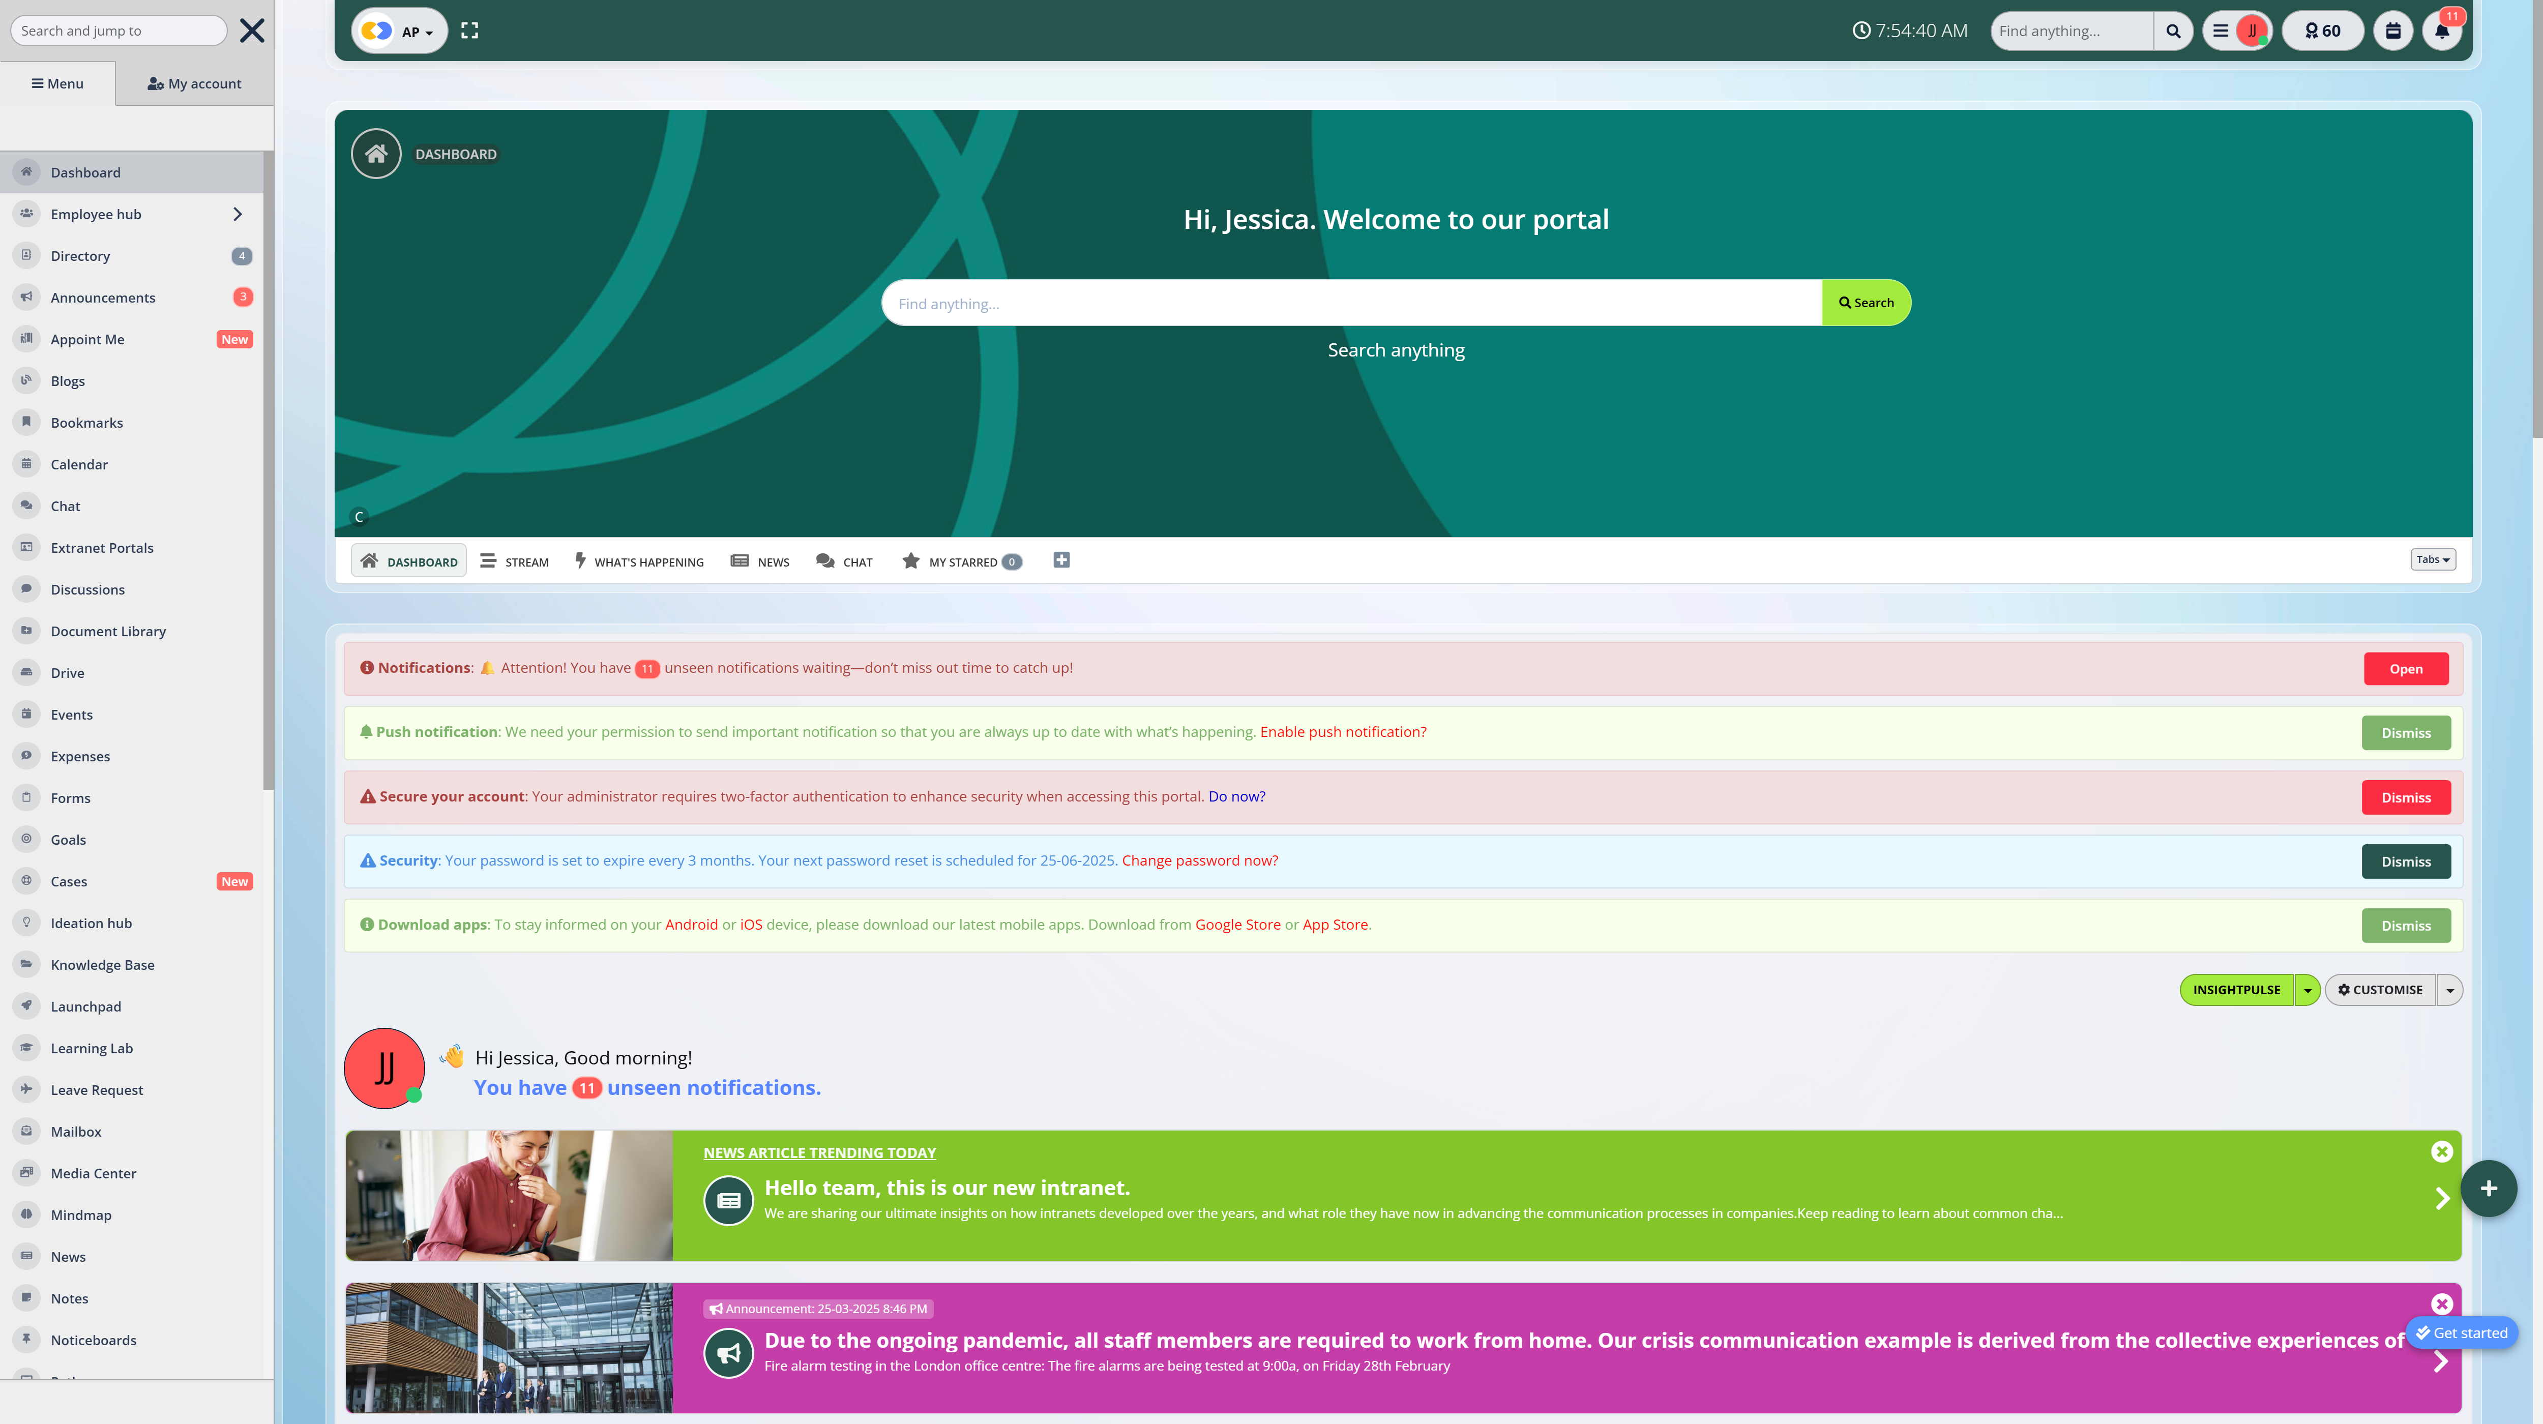
Task: Click the small C credit icon on banner
Action: click(359, 516)
